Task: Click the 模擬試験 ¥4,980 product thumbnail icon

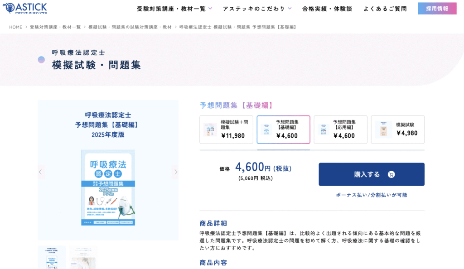Action: pos(383,130)
